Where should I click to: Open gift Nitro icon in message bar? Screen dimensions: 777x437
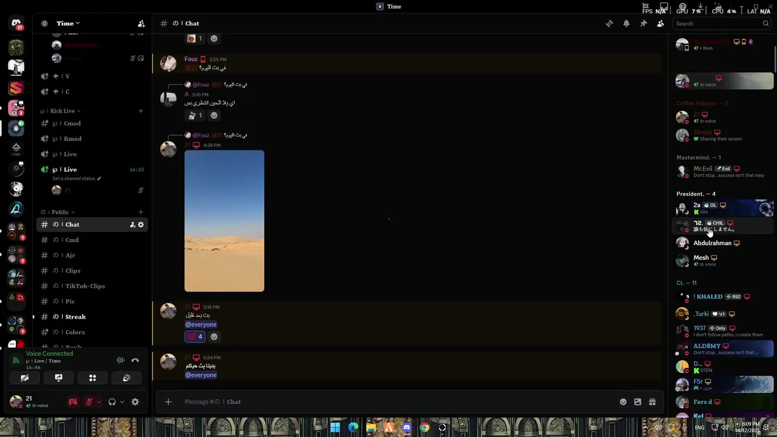click(x=652, y=402)
